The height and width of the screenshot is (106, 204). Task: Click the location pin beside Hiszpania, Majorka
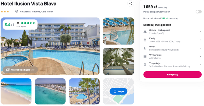(x=17, y=11)
